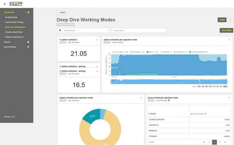
Task: Click the Adapt button
Action: [x=222, y=20]
